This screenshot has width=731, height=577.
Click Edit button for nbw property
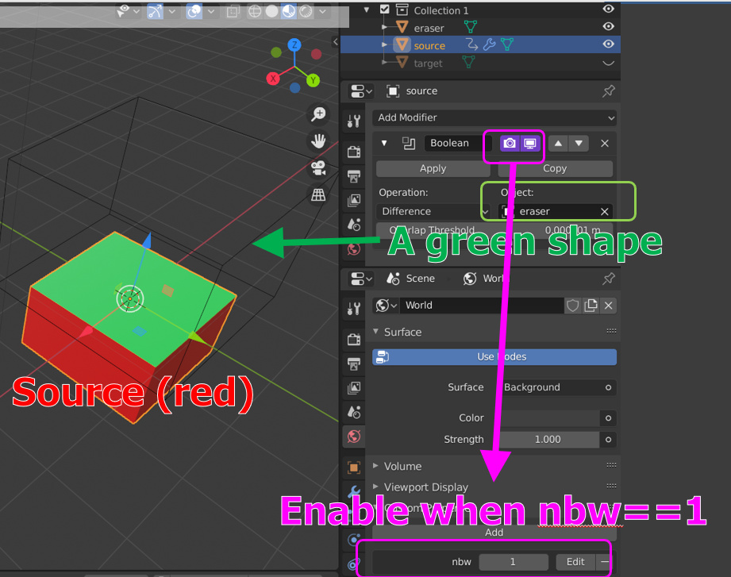click(575, 562)
